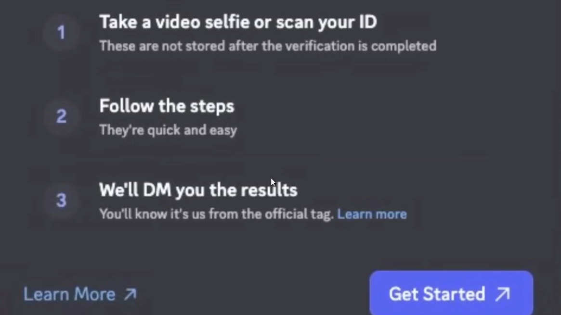Screen dimensions: 561x315
Task: Open the bottom Learn More link
Action: point(80,294)
